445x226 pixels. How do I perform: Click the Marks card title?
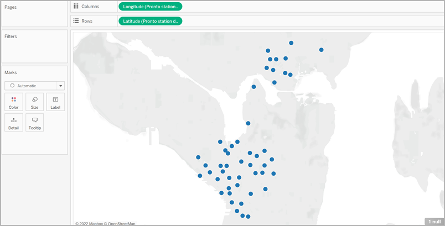11,72
